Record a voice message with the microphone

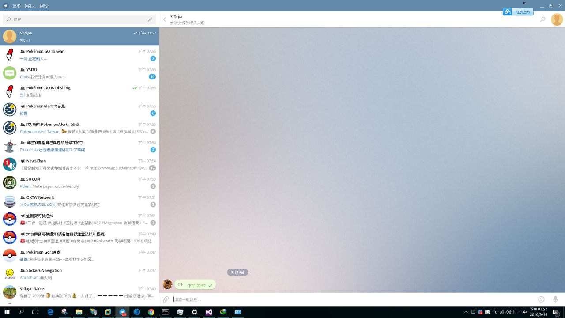click(x=555, y=299)
